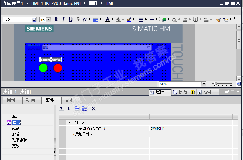This screenshot has width=243, height=160.
Task: Select the 单击 event
Action: [x=16, y=117]
